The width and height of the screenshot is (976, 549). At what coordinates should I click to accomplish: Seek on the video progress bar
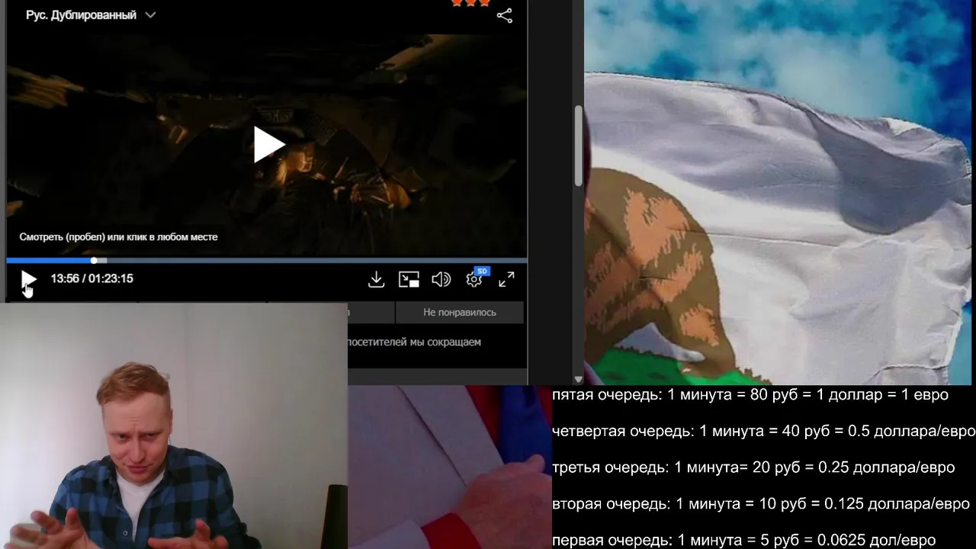(266, 261)
